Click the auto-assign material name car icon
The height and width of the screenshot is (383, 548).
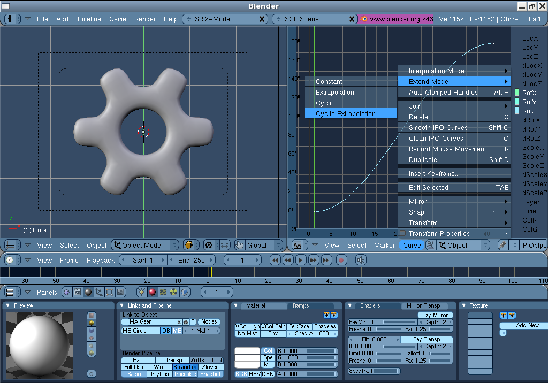(186, 322)
